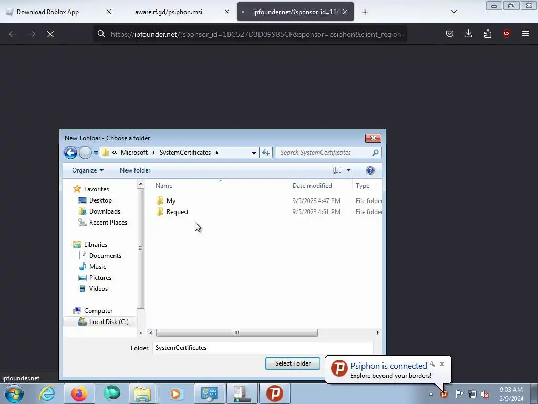Open Documents library
The image size is (538, 404).
105,256
